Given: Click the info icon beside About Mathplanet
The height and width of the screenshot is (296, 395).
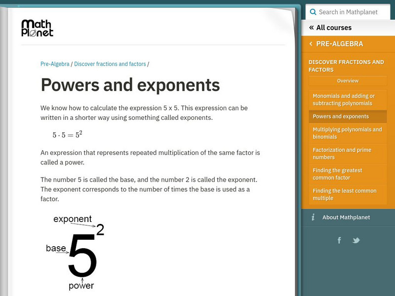Looking at the screenshot, I should [313, 217].
